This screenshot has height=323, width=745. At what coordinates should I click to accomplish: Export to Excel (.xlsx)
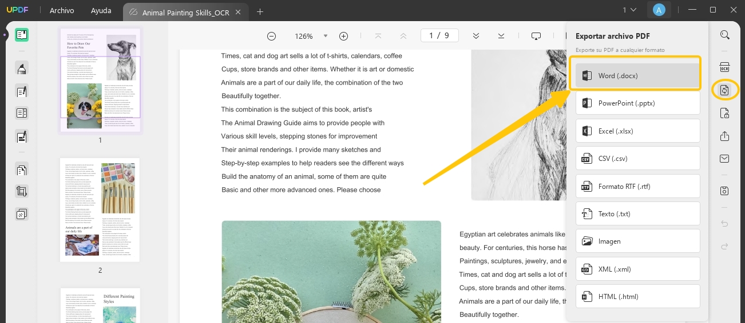(x=638, y=131)
